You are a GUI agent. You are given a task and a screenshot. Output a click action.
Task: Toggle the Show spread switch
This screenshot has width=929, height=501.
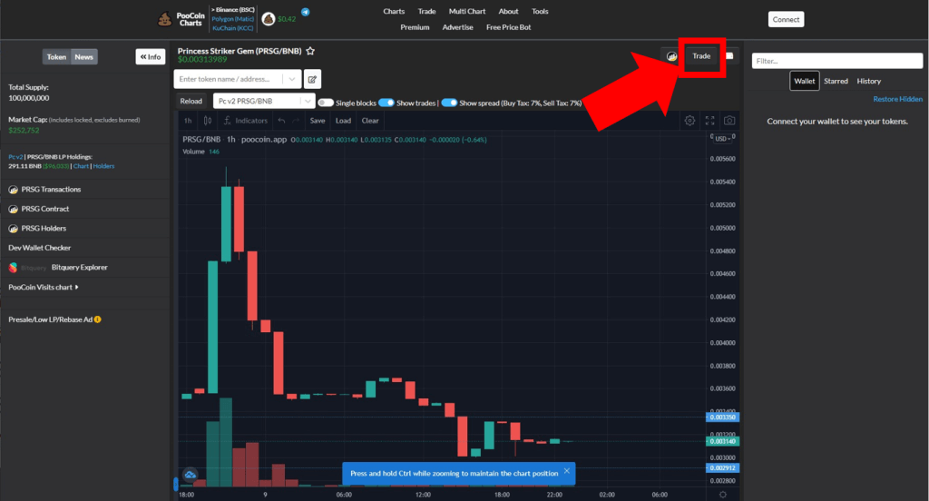pos(449,103)
